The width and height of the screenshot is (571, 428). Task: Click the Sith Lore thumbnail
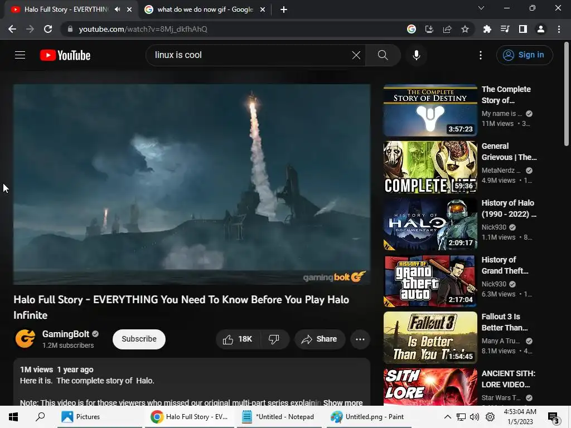430,387
